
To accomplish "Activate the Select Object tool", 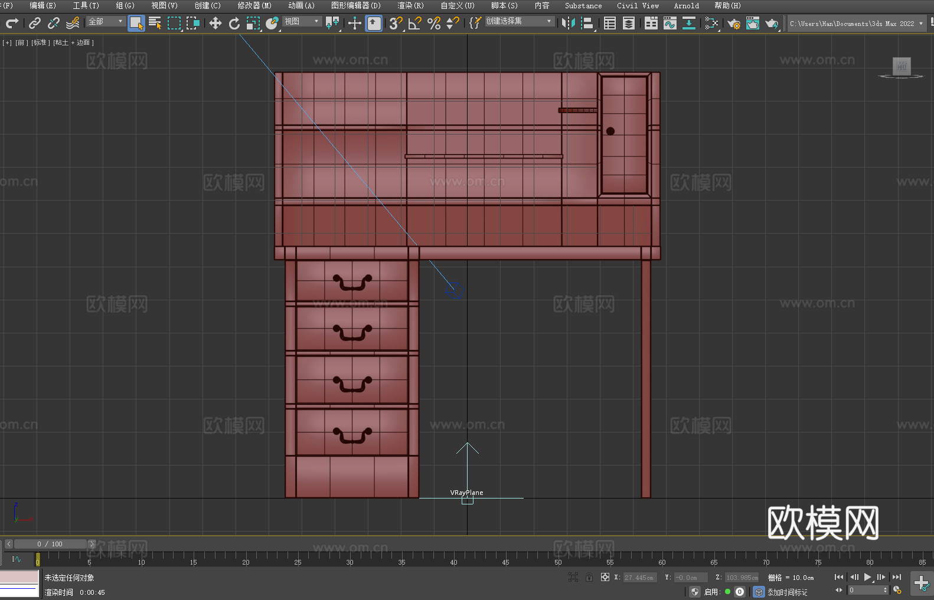I will point(136,23).
